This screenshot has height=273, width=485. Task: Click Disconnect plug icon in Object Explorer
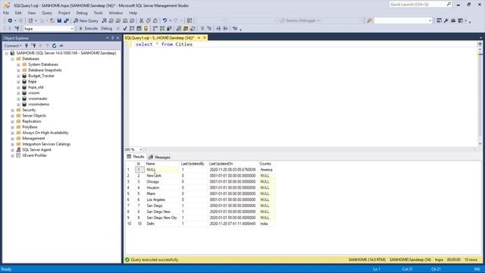click(x=33, y=45)
